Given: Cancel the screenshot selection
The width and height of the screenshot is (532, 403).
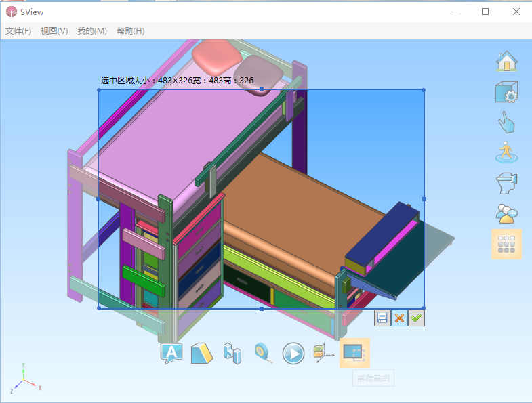Looking at the screenshot, I should coord(399,318).
